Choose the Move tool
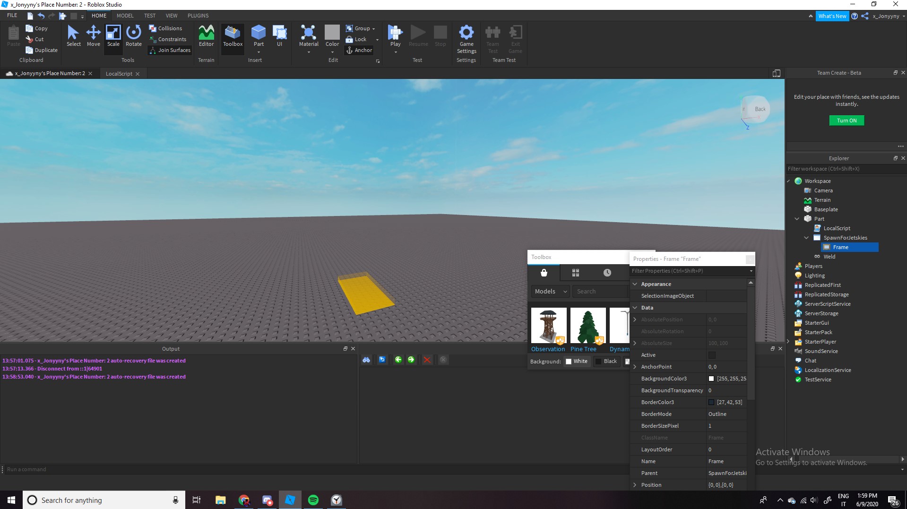Image resolution: width=907 pixels, height=509 pixels. coord(93,36)
